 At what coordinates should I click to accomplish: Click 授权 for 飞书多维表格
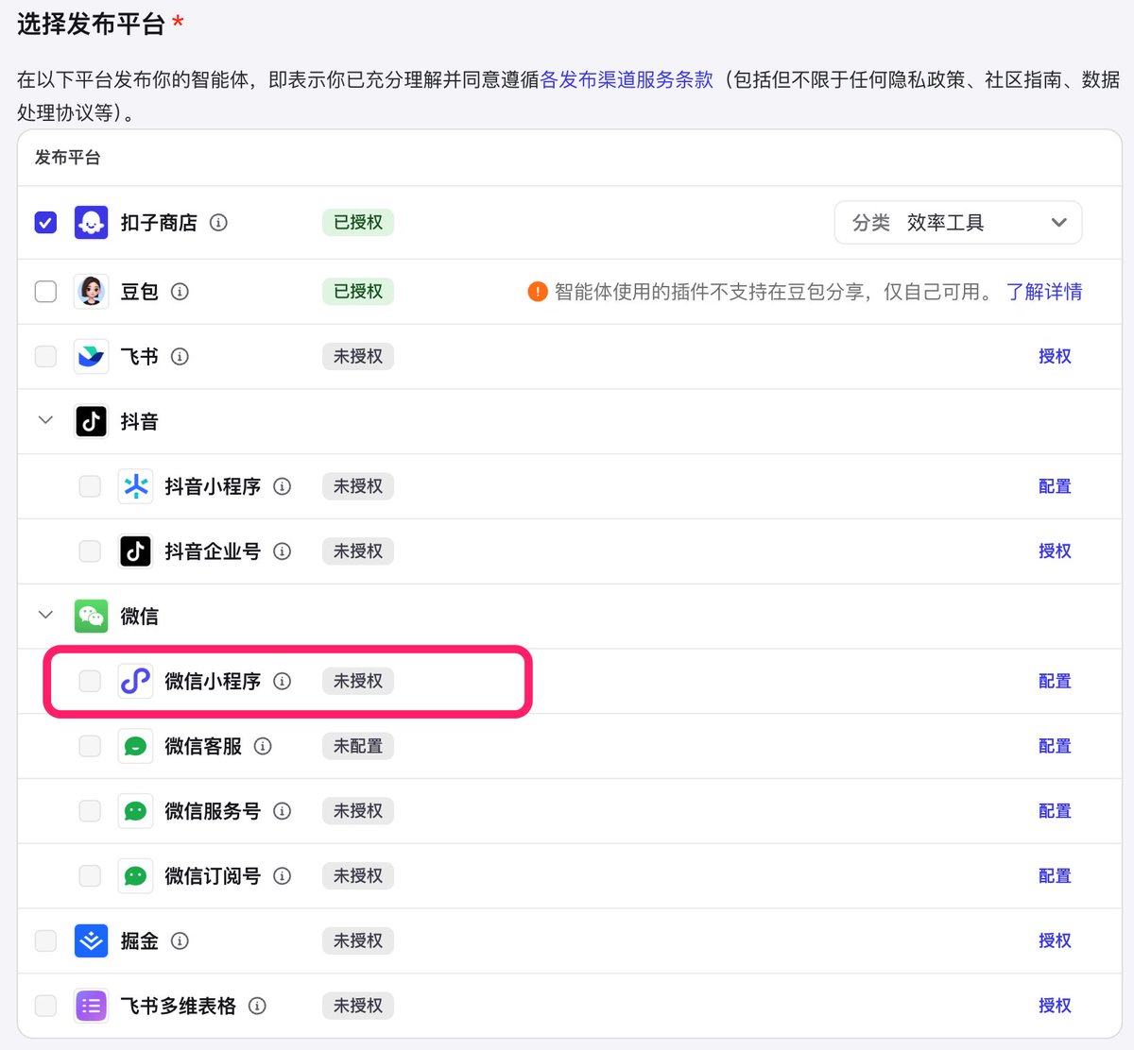pyautogui.click(x=1055, y=1006)
